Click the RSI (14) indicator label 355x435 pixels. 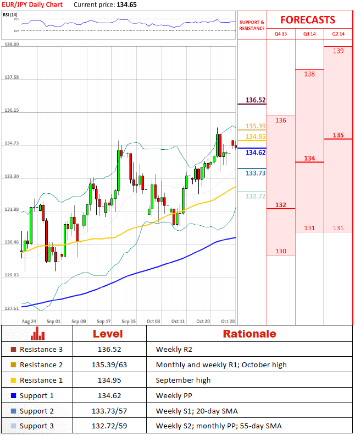tap(10, 15)
